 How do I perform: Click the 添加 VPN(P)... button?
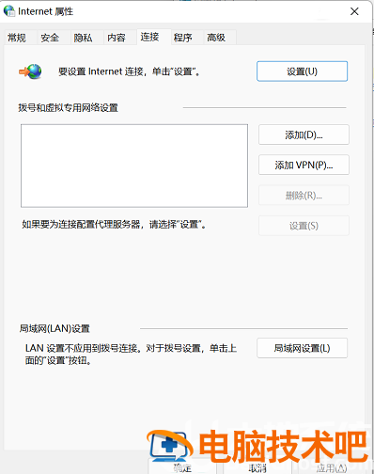tap(304, 165)
